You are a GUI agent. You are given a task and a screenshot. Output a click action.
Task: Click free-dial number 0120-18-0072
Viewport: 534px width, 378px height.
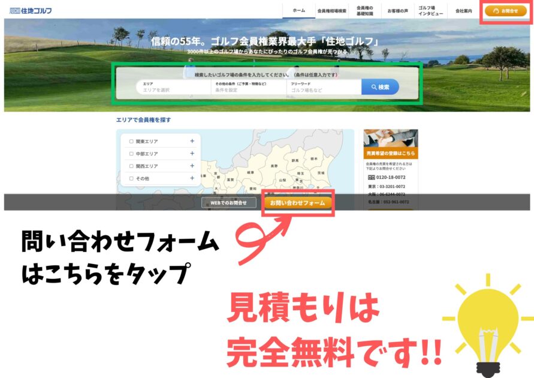[387, 177]
